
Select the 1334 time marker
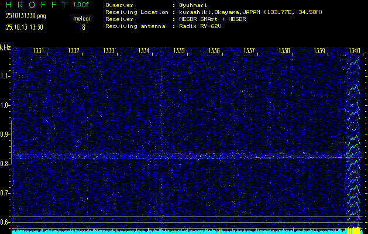tap(144, 51)
